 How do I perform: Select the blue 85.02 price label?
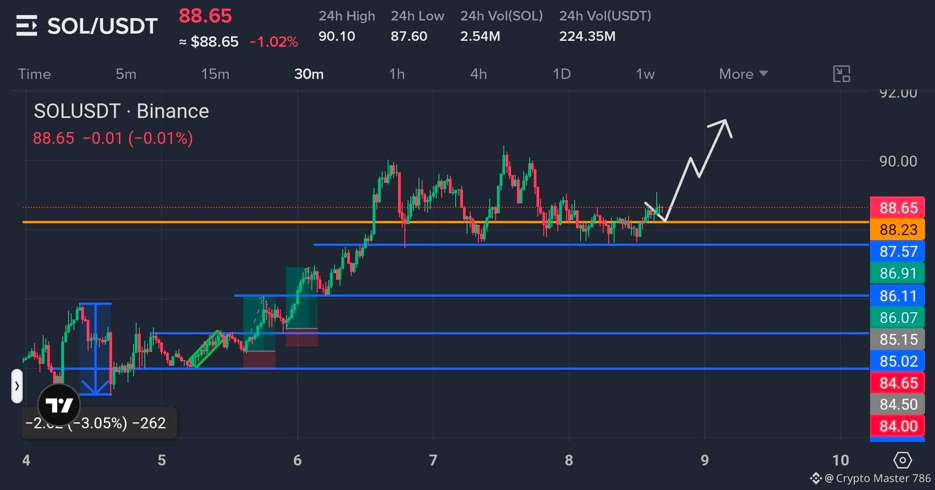897,361
